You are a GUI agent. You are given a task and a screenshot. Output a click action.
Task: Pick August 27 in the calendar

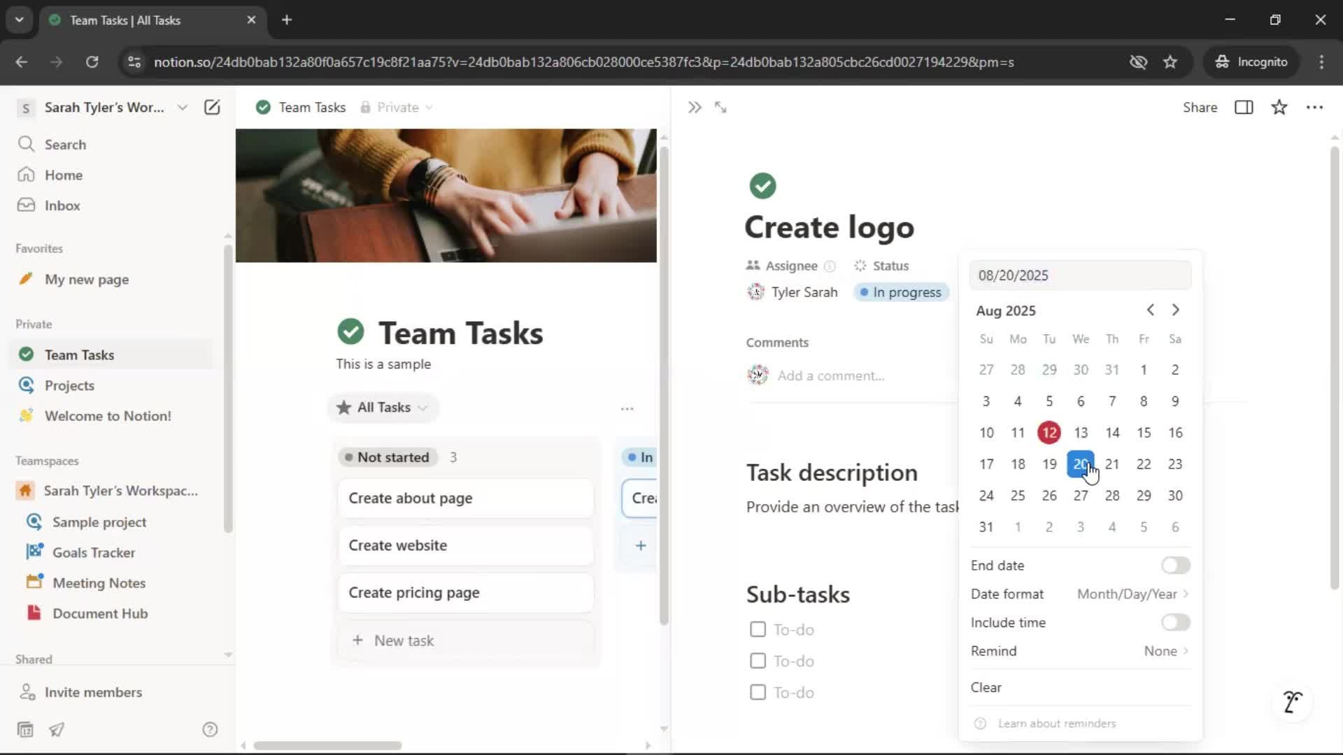[1080, 496]
